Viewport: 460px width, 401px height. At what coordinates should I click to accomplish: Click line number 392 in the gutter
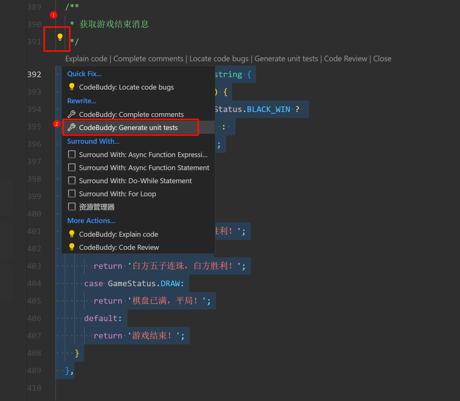pyautogui.click(x=34, y=74)
